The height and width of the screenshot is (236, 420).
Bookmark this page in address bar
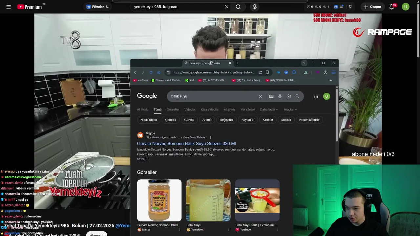click(x=267, y=72)
